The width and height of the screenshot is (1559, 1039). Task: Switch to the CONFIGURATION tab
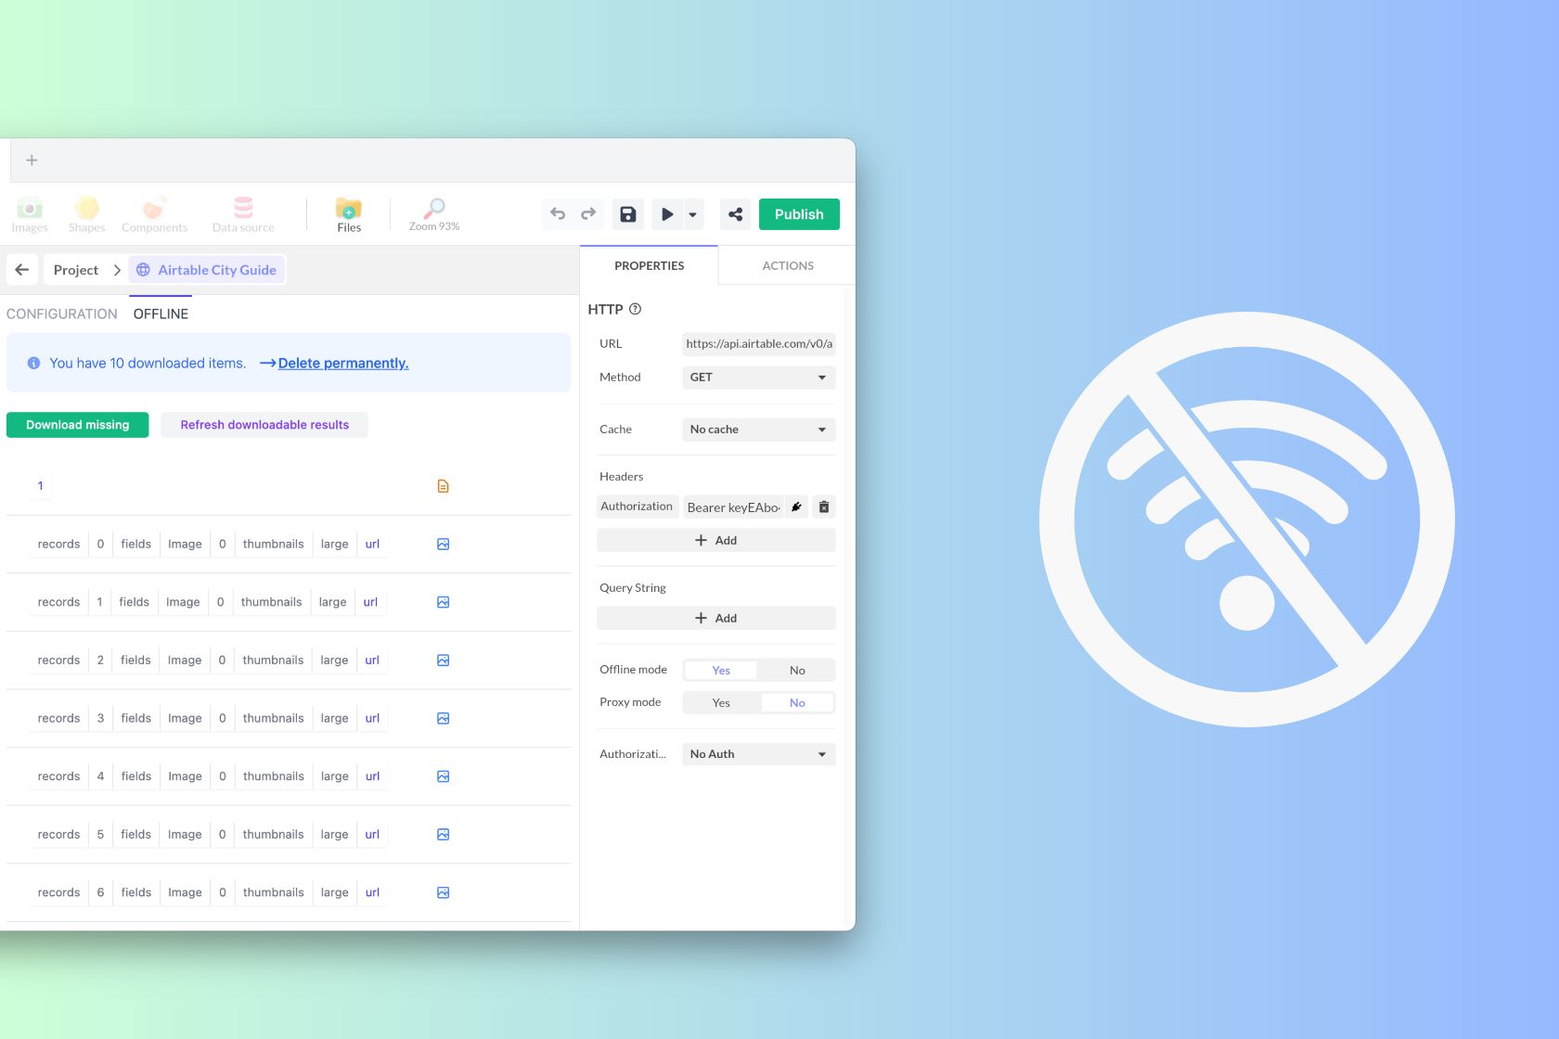pos(62,314)
